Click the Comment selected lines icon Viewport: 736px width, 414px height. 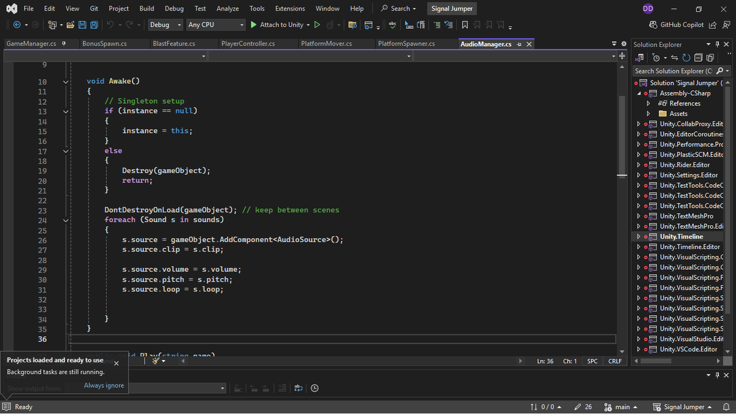pos(437,25)
